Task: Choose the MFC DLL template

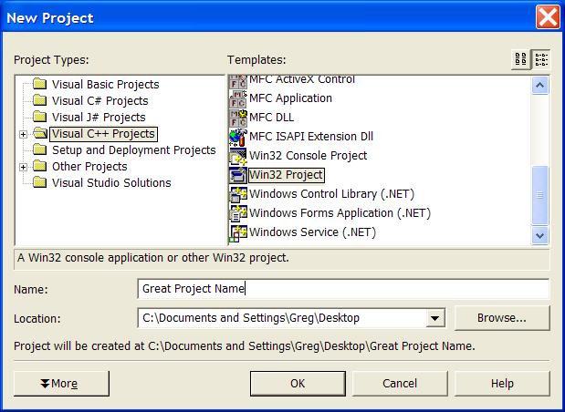Action: pos(271,118)
